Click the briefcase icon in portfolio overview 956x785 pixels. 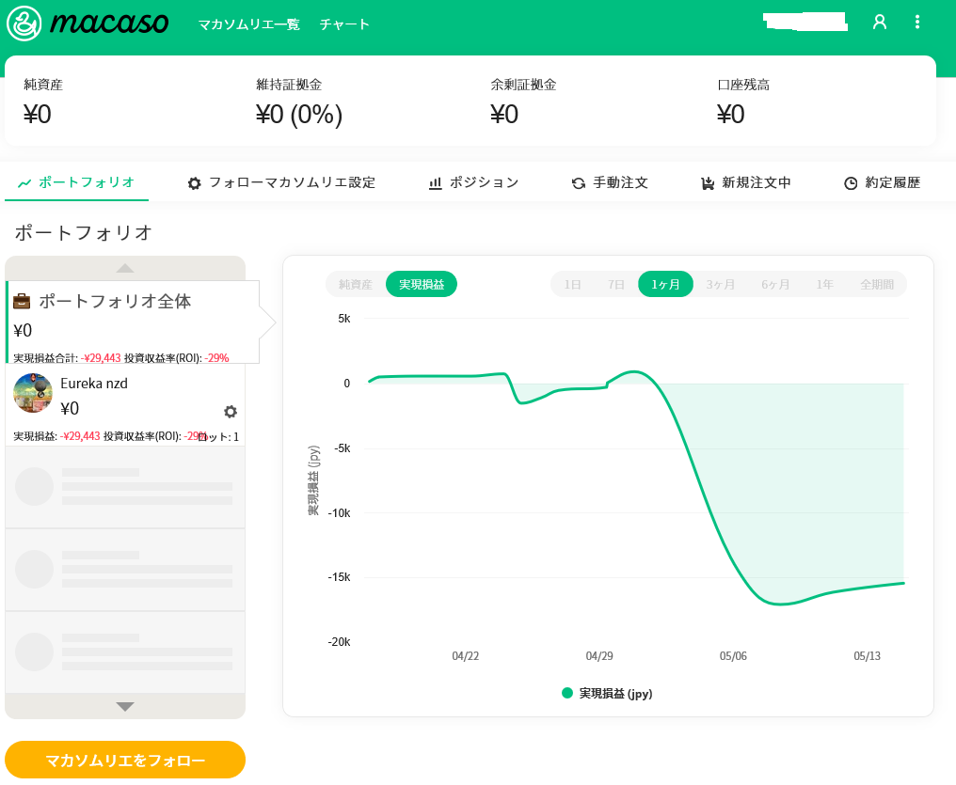click(22, 302)
